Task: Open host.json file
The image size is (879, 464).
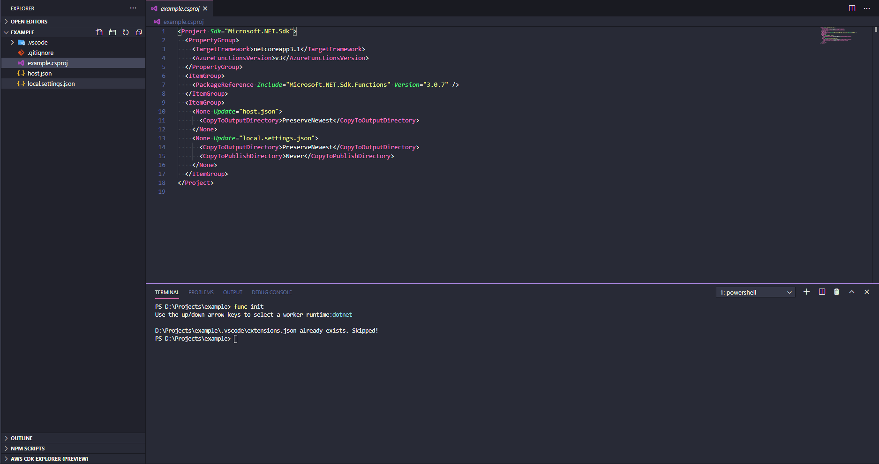Action: (73, 73)
